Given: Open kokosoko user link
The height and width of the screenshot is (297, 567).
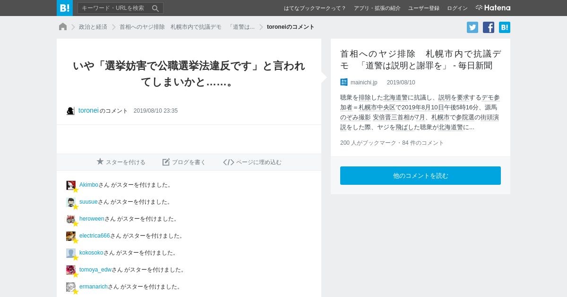Looking at the screenshot, I should click(91, 253).
